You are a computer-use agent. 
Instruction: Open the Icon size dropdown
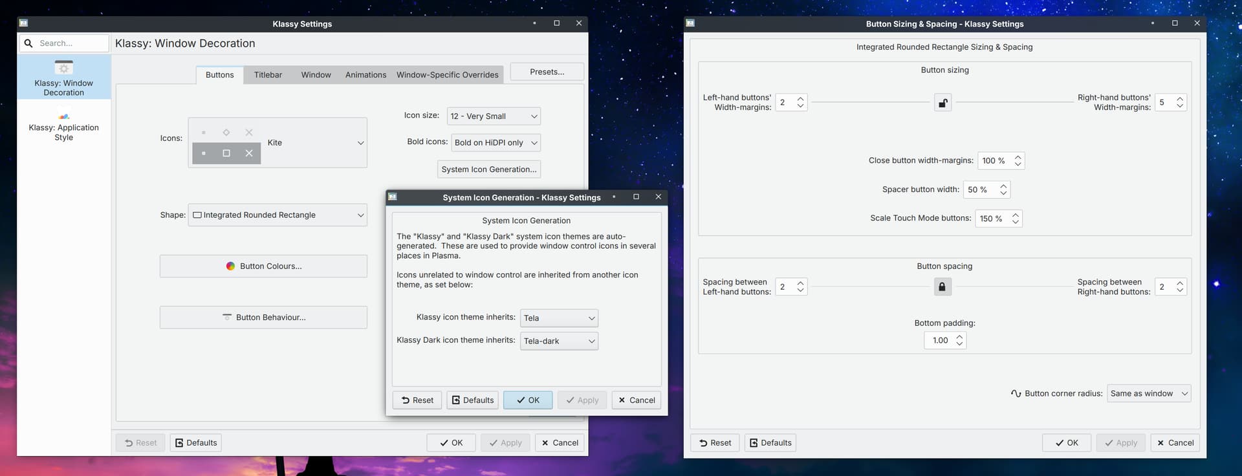494,116
